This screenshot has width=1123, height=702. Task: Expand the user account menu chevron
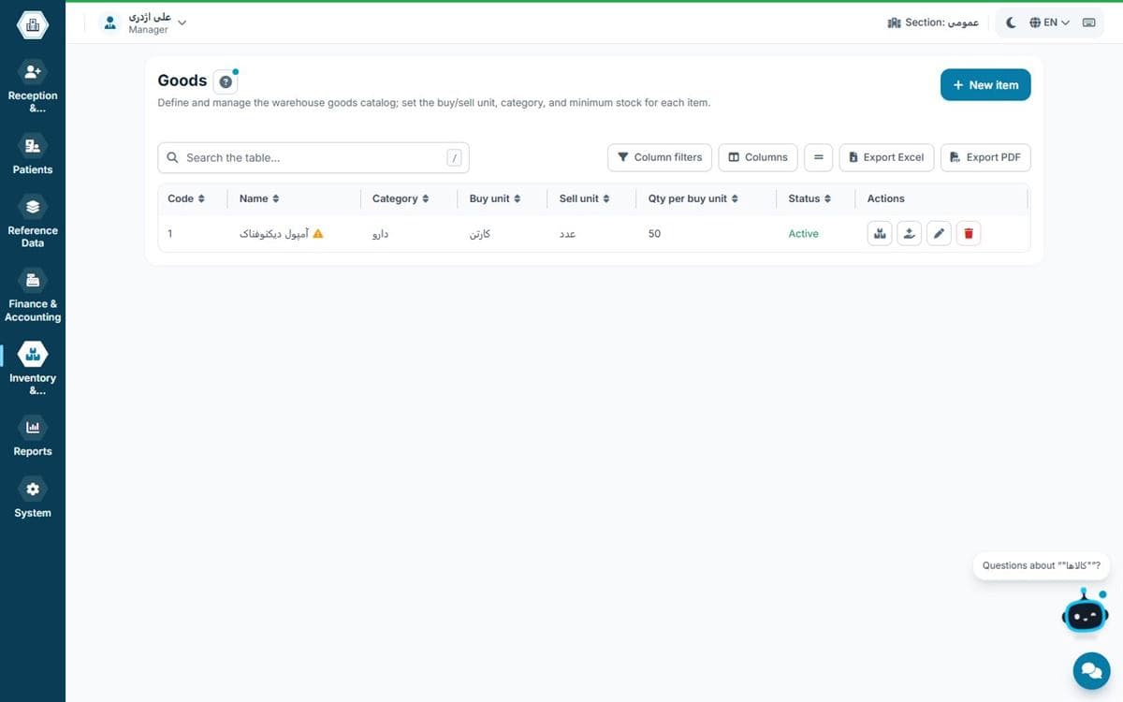(182, 22)
